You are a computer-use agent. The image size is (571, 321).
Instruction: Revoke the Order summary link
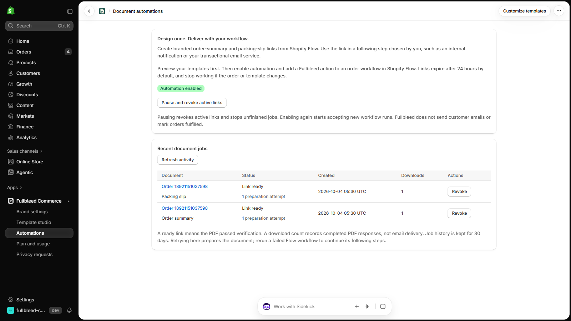pyautogui.click(x=459, y=213)
